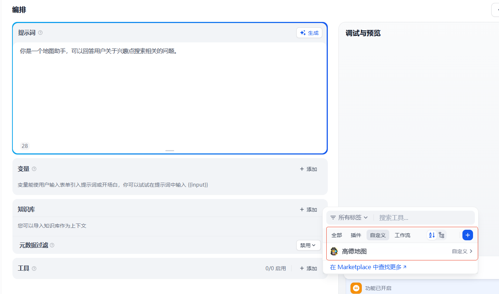Switch to the 全部 tools tab
This screenshot has width=499, height=294.
[x=337, y=235]
